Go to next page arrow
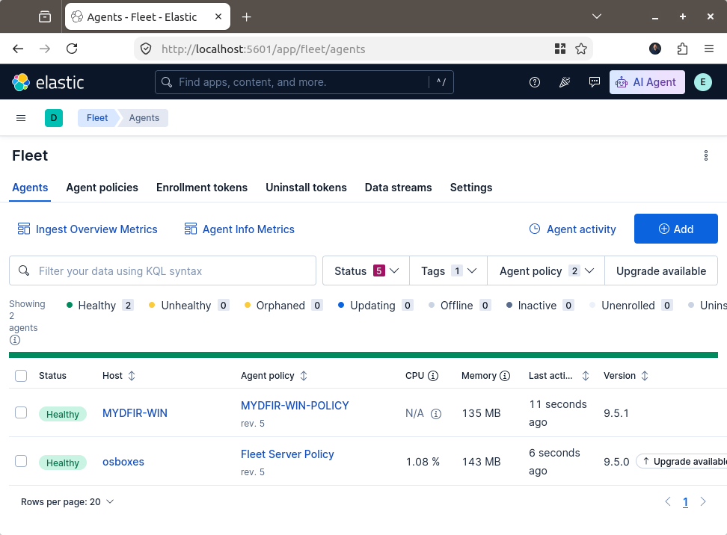 (703, 501)
